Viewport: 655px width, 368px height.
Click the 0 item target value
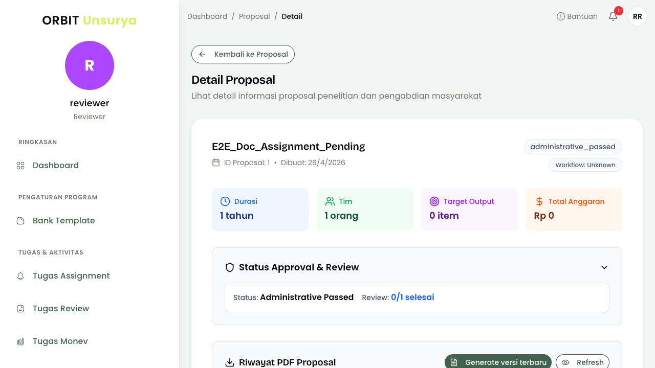pos(444,216)
